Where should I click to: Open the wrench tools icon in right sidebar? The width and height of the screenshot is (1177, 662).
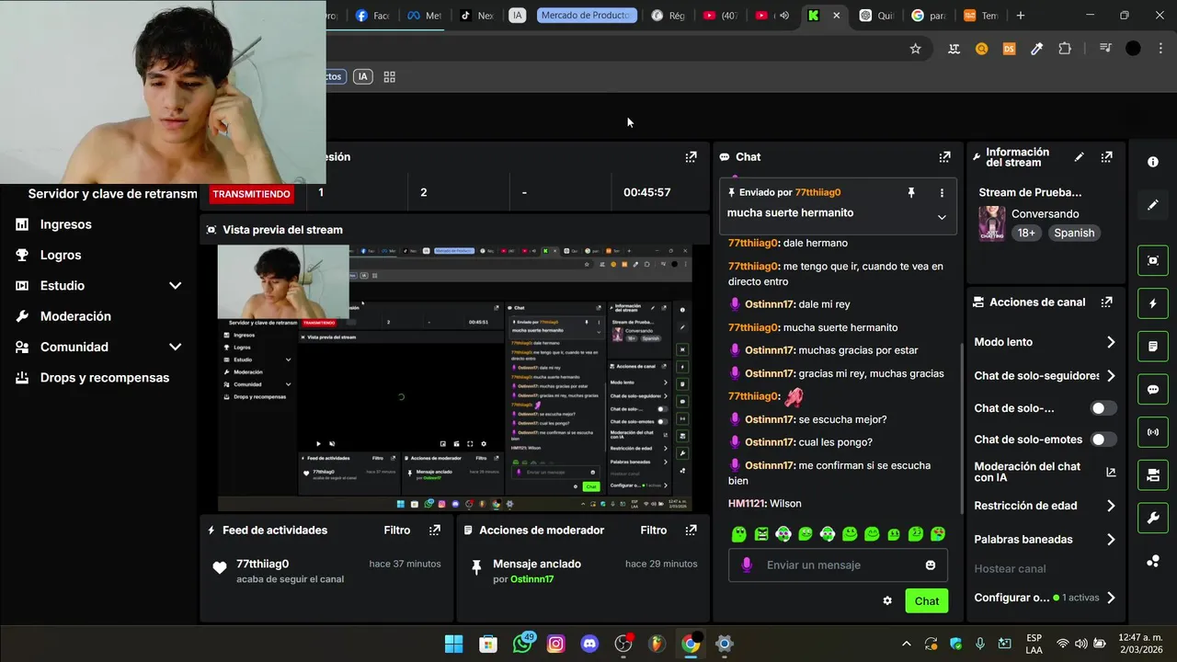coord(1153,518)
